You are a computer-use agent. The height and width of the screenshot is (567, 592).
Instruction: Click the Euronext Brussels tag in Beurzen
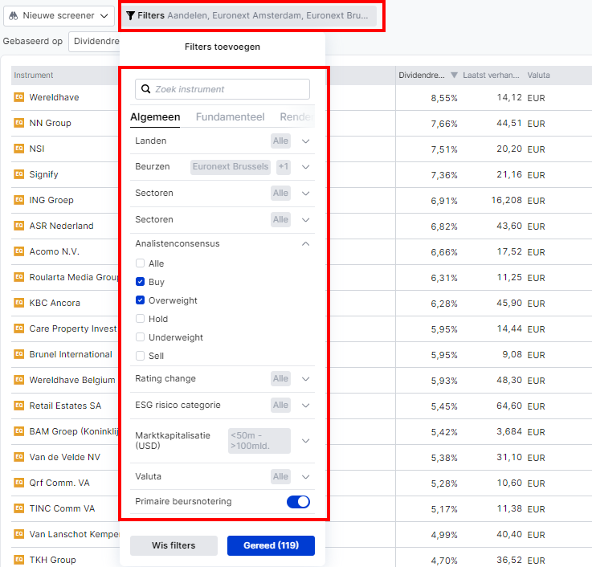pos(231,166)
